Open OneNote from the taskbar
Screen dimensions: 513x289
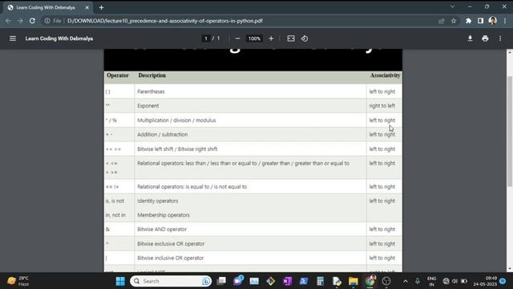pyautogui.click(x=287, y=281)
